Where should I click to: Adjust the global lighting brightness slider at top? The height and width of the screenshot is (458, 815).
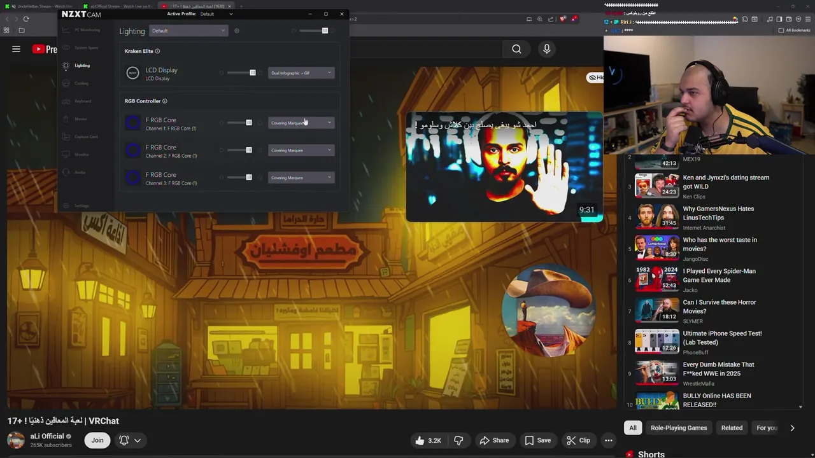[313, 31]
